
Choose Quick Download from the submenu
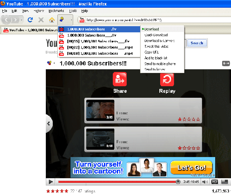click(x=162, y=35)
